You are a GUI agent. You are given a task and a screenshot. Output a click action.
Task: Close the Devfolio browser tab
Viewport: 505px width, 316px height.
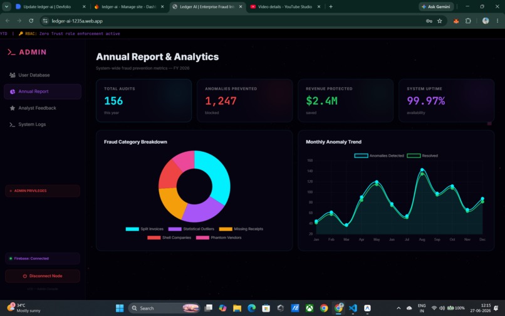[84, 6]
